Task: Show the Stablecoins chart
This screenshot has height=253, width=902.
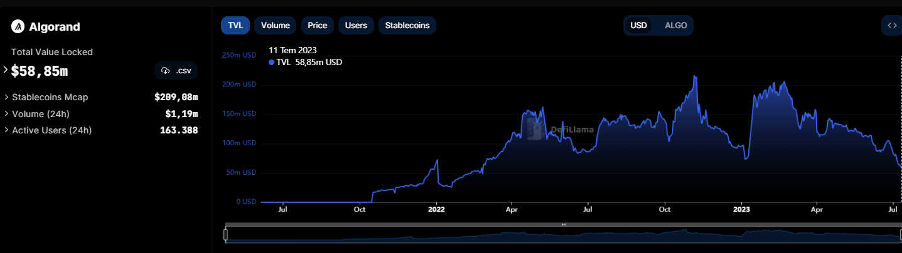Action: 407,25
